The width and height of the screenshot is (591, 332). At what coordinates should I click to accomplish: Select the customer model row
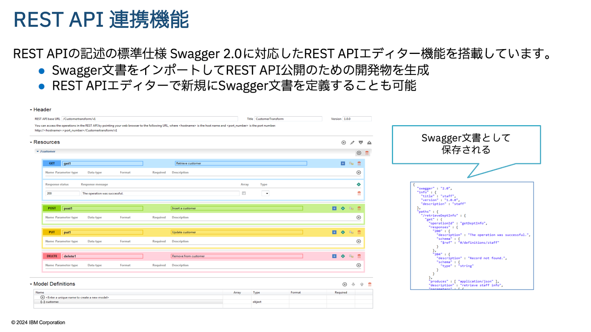click(129, 302)
